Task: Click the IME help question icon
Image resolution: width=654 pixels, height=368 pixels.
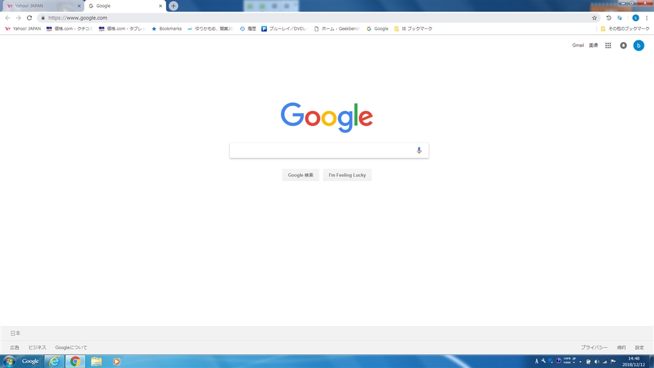Action: (x=558, y=361)
